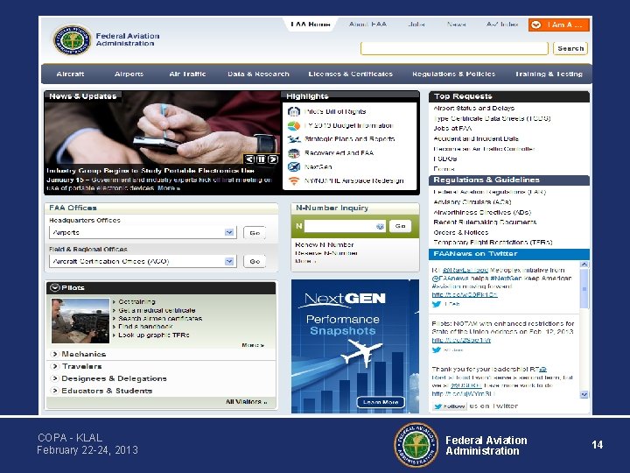This screenshot has height=473, width=630.
Task: Open the Jobs tab
Action: 416,25
